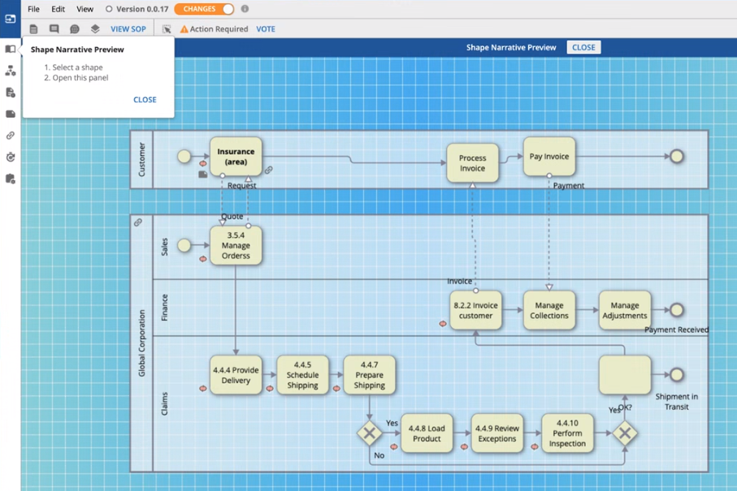The height and width of the screenshot is (491, 737).
Task: Select the 8.2.2 Invoice customer shape
Action: pos(475,311)
